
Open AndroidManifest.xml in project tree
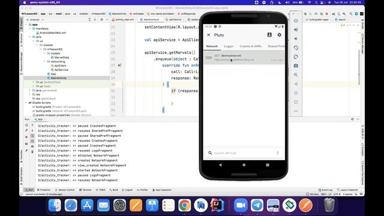tap(51, 32)
